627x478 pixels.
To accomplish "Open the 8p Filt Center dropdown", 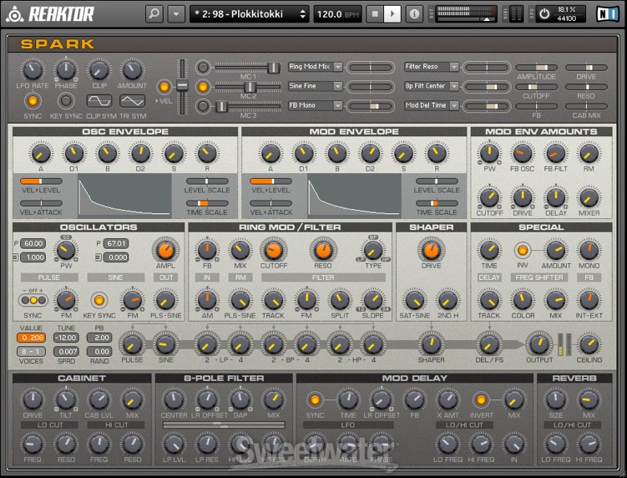I will click(432, 86).
